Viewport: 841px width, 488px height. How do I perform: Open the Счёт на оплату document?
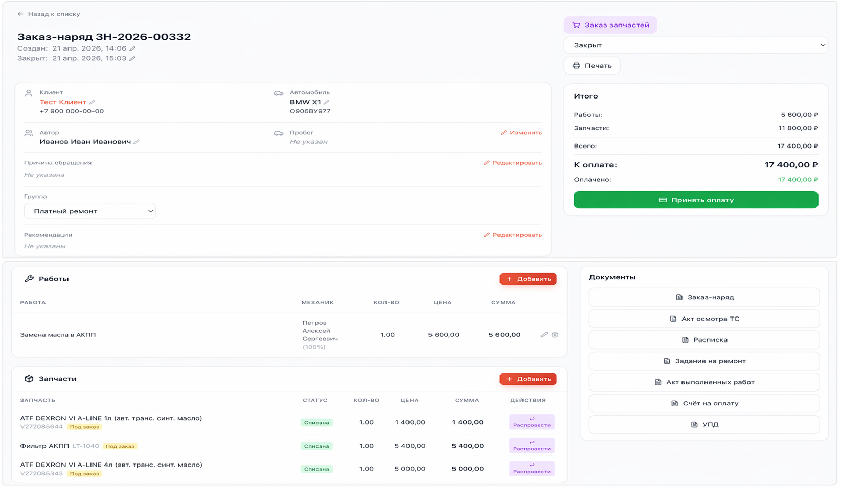point(704,403)
